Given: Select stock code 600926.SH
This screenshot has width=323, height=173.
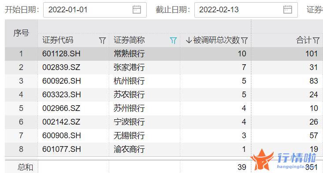Looking at the screenshot, I should click(x=62, y=81).
